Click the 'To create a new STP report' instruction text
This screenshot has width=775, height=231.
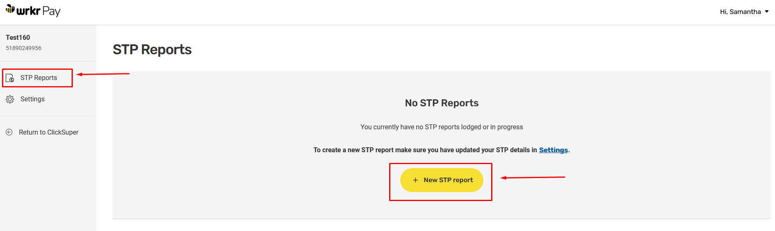click(x=425, y=150)
